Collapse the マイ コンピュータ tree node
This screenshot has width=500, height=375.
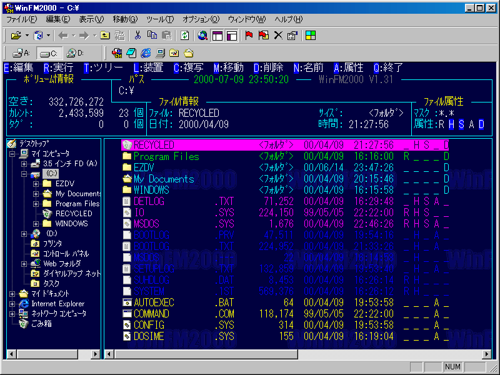tap(12, 154)
